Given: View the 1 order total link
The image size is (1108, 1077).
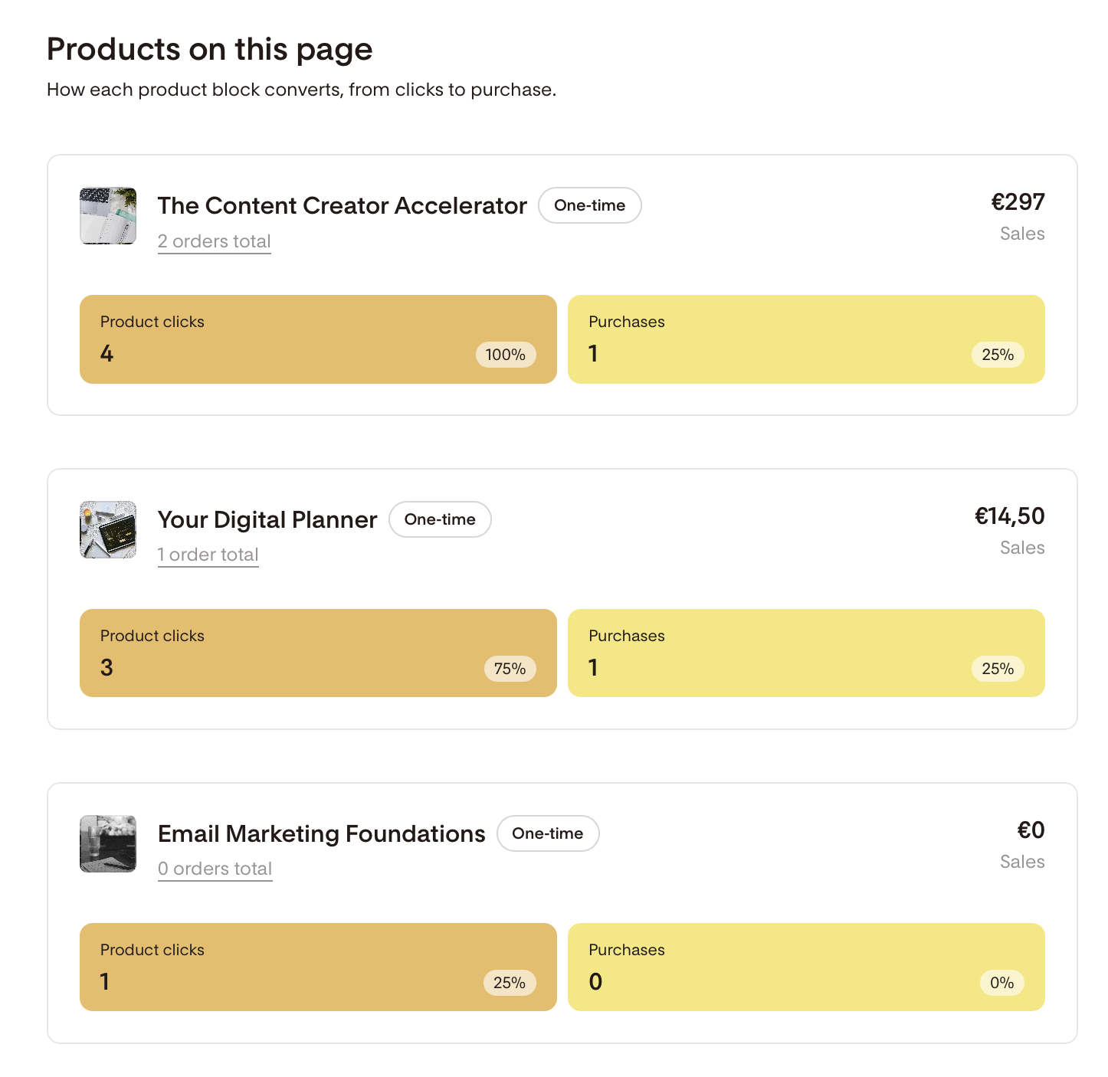Looking at the screenshot, I should [x=208, y=555].
